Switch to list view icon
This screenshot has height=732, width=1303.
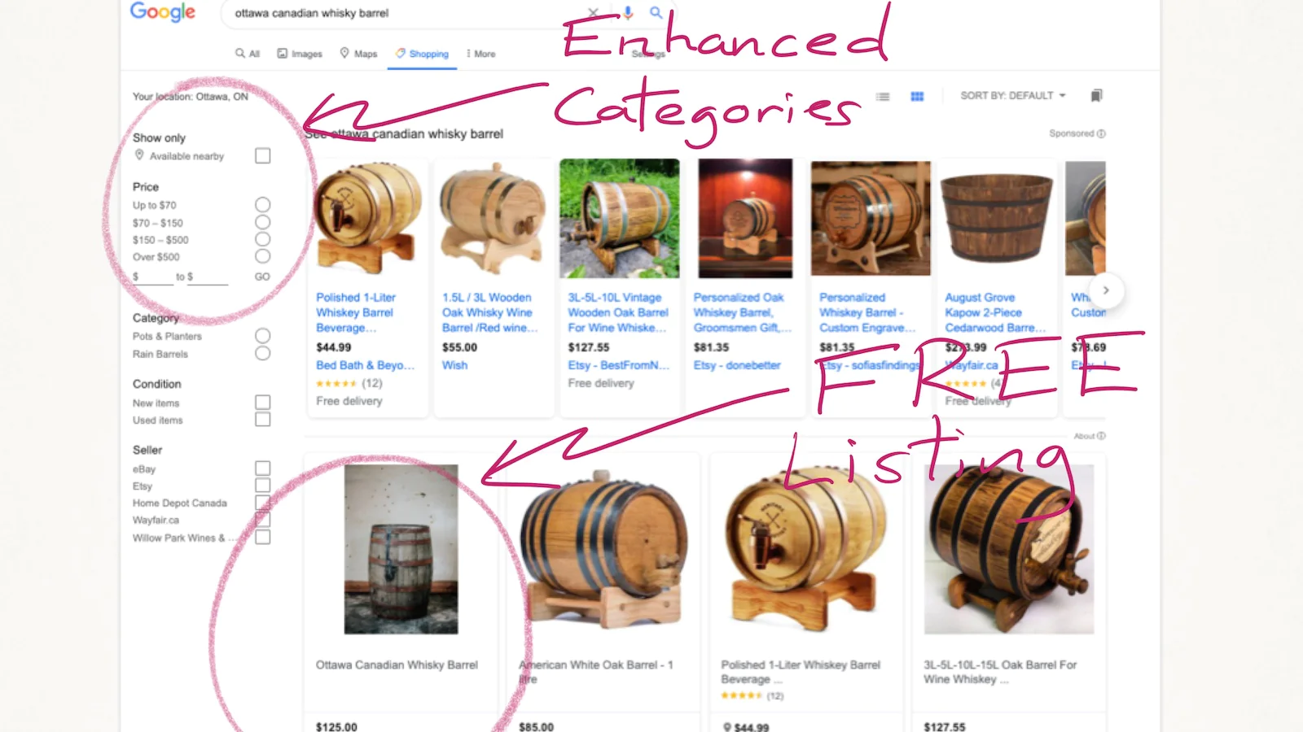click(x=883, y=96)
